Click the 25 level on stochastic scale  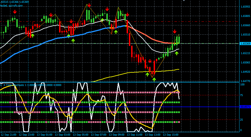tap(241, 120)
